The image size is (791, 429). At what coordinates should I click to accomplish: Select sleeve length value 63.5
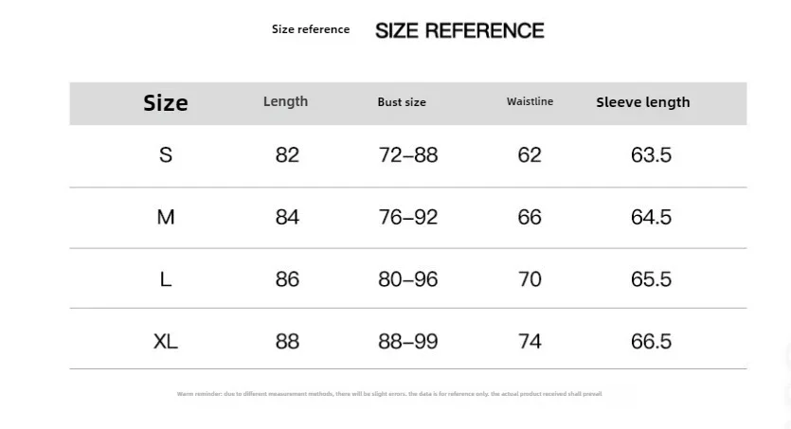coord(651,154)
